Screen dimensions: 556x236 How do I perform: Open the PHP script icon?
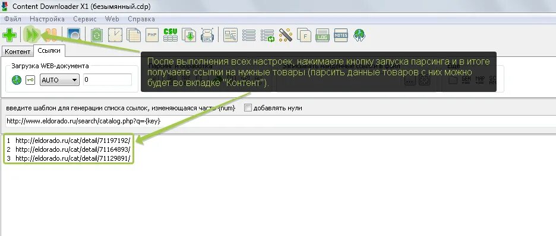151,35
